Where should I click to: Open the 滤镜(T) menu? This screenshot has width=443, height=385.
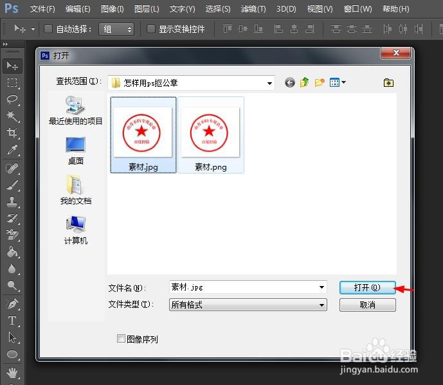pyautogui.click(x=253, y=9)
